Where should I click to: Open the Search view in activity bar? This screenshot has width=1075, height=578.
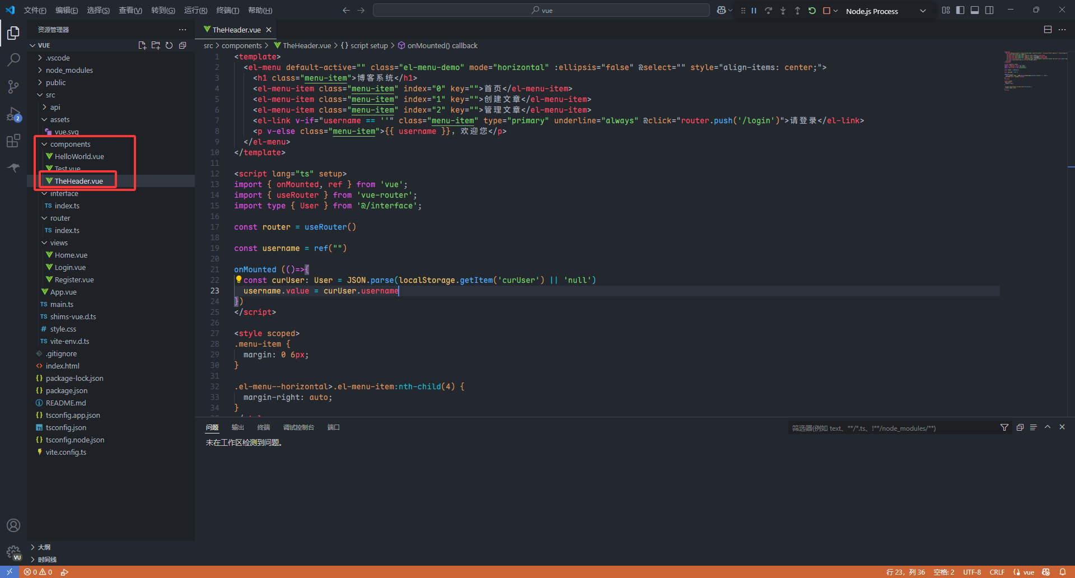click(13, 59)
